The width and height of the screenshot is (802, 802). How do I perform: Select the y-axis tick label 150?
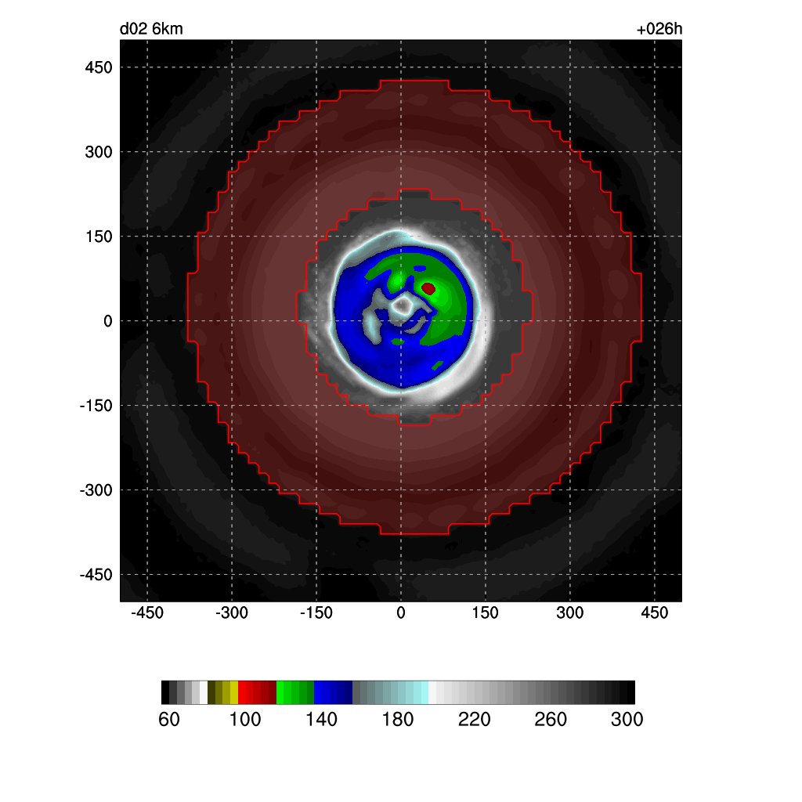99,237
